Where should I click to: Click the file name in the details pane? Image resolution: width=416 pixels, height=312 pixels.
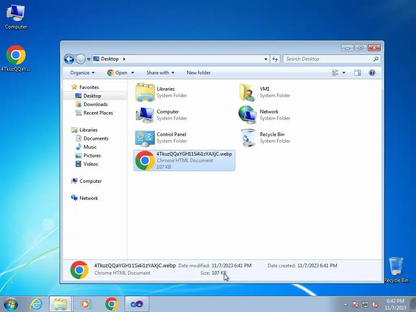click(135, 266)
